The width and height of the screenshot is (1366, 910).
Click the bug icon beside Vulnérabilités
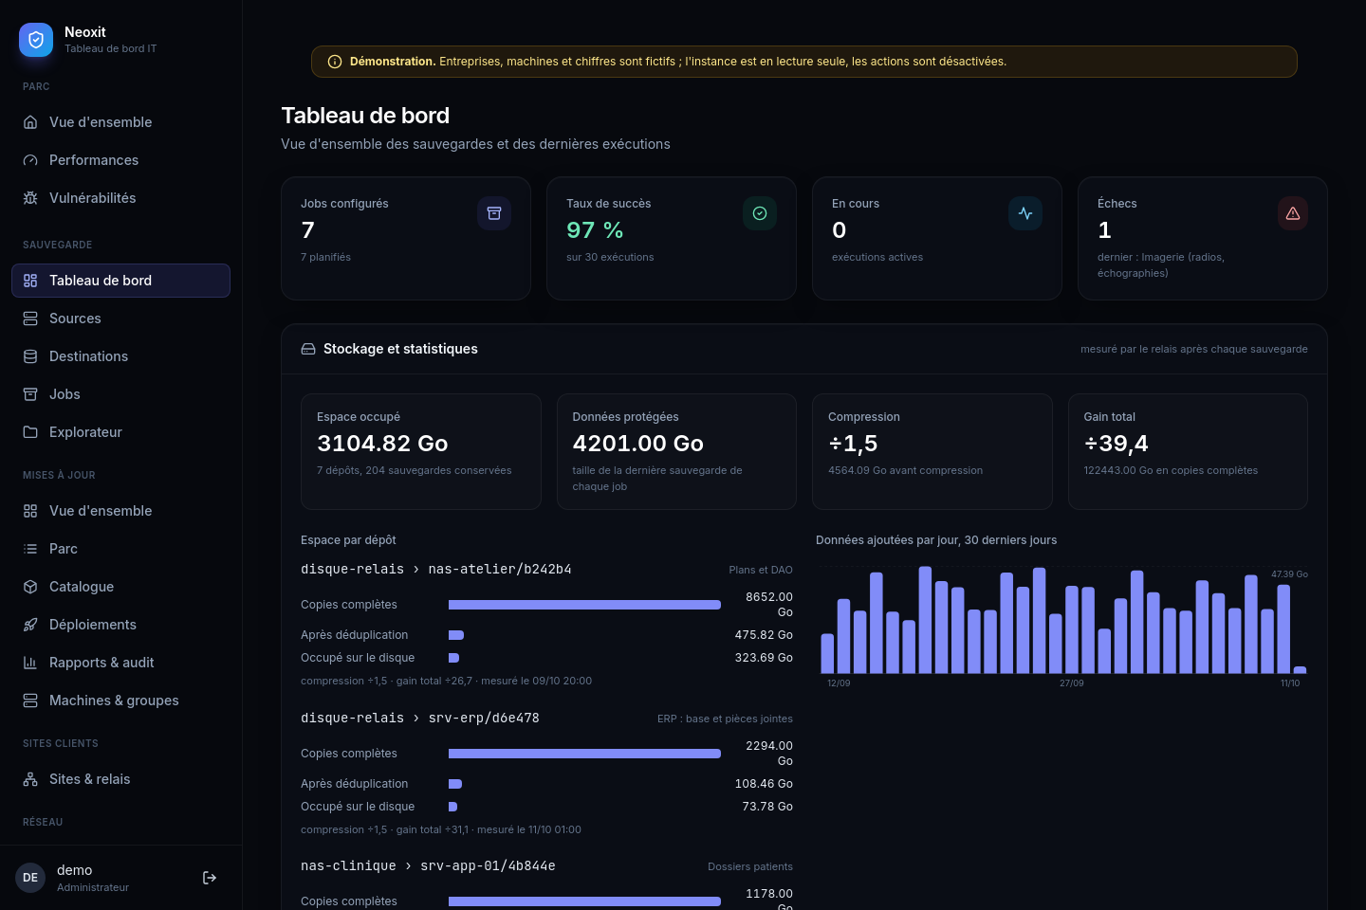click(x=30, y=198)
